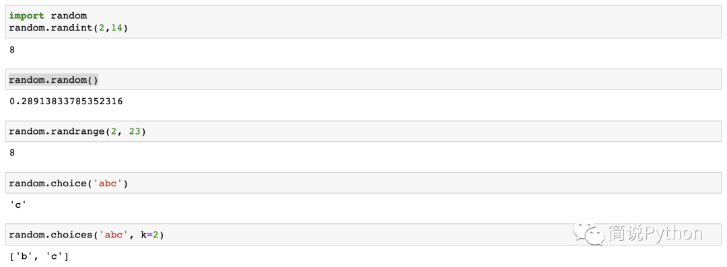Select the random.choices('abc', k=2) cell

365,235
